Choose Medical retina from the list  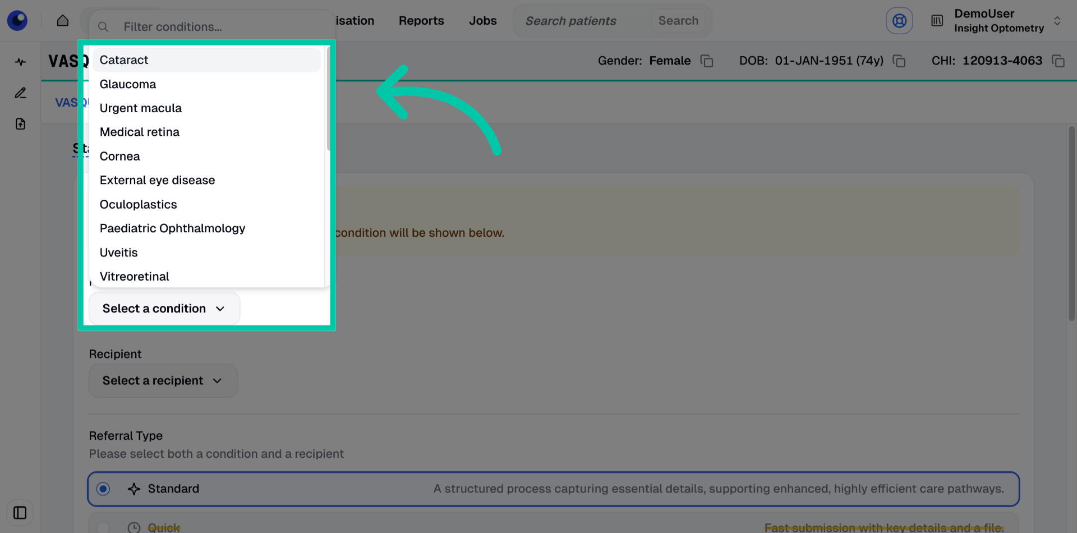point(206,132)
